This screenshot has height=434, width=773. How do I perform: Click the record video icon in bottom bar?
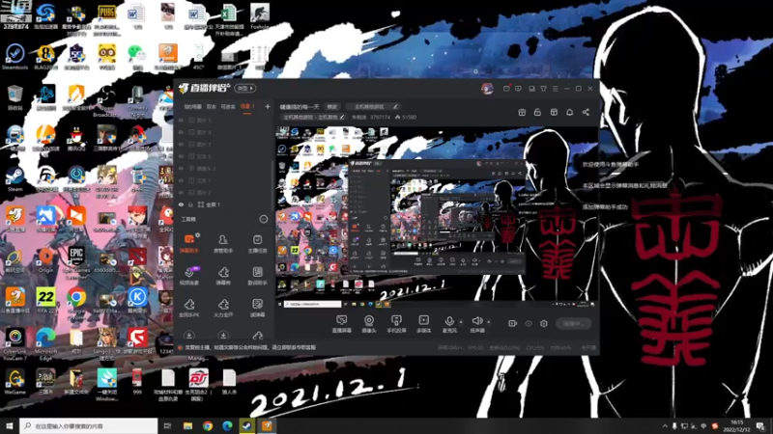click(x=513, y=323)
